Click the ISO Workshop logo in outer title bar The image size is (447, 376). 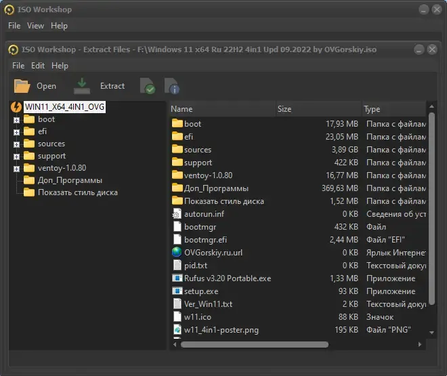pos(9,9)
